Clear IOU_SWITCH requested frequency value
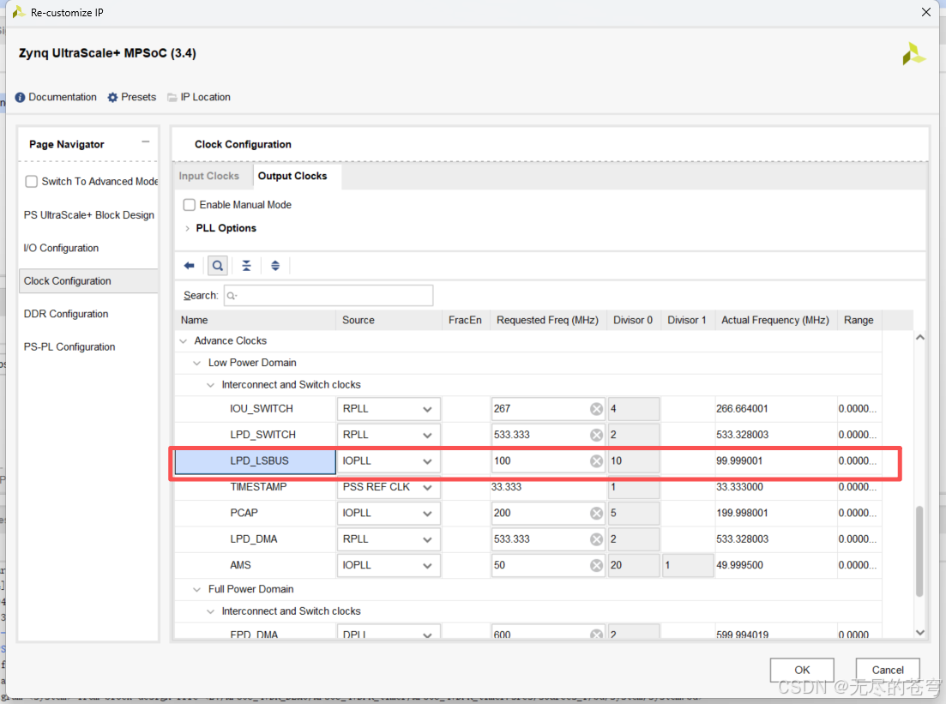 coord(596,409)
